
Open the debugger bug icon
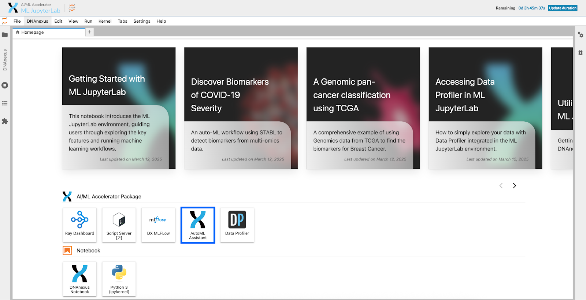tap(581, 53)
